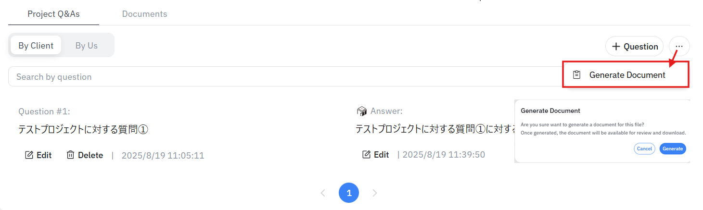
Task: Choose Generate Document from the dropdown menu
Action: [627, 75]
